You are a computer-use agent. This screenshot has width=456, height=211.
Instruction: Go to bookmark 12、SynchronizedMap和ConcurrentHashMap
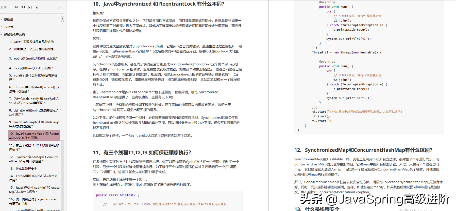point(34,159)
